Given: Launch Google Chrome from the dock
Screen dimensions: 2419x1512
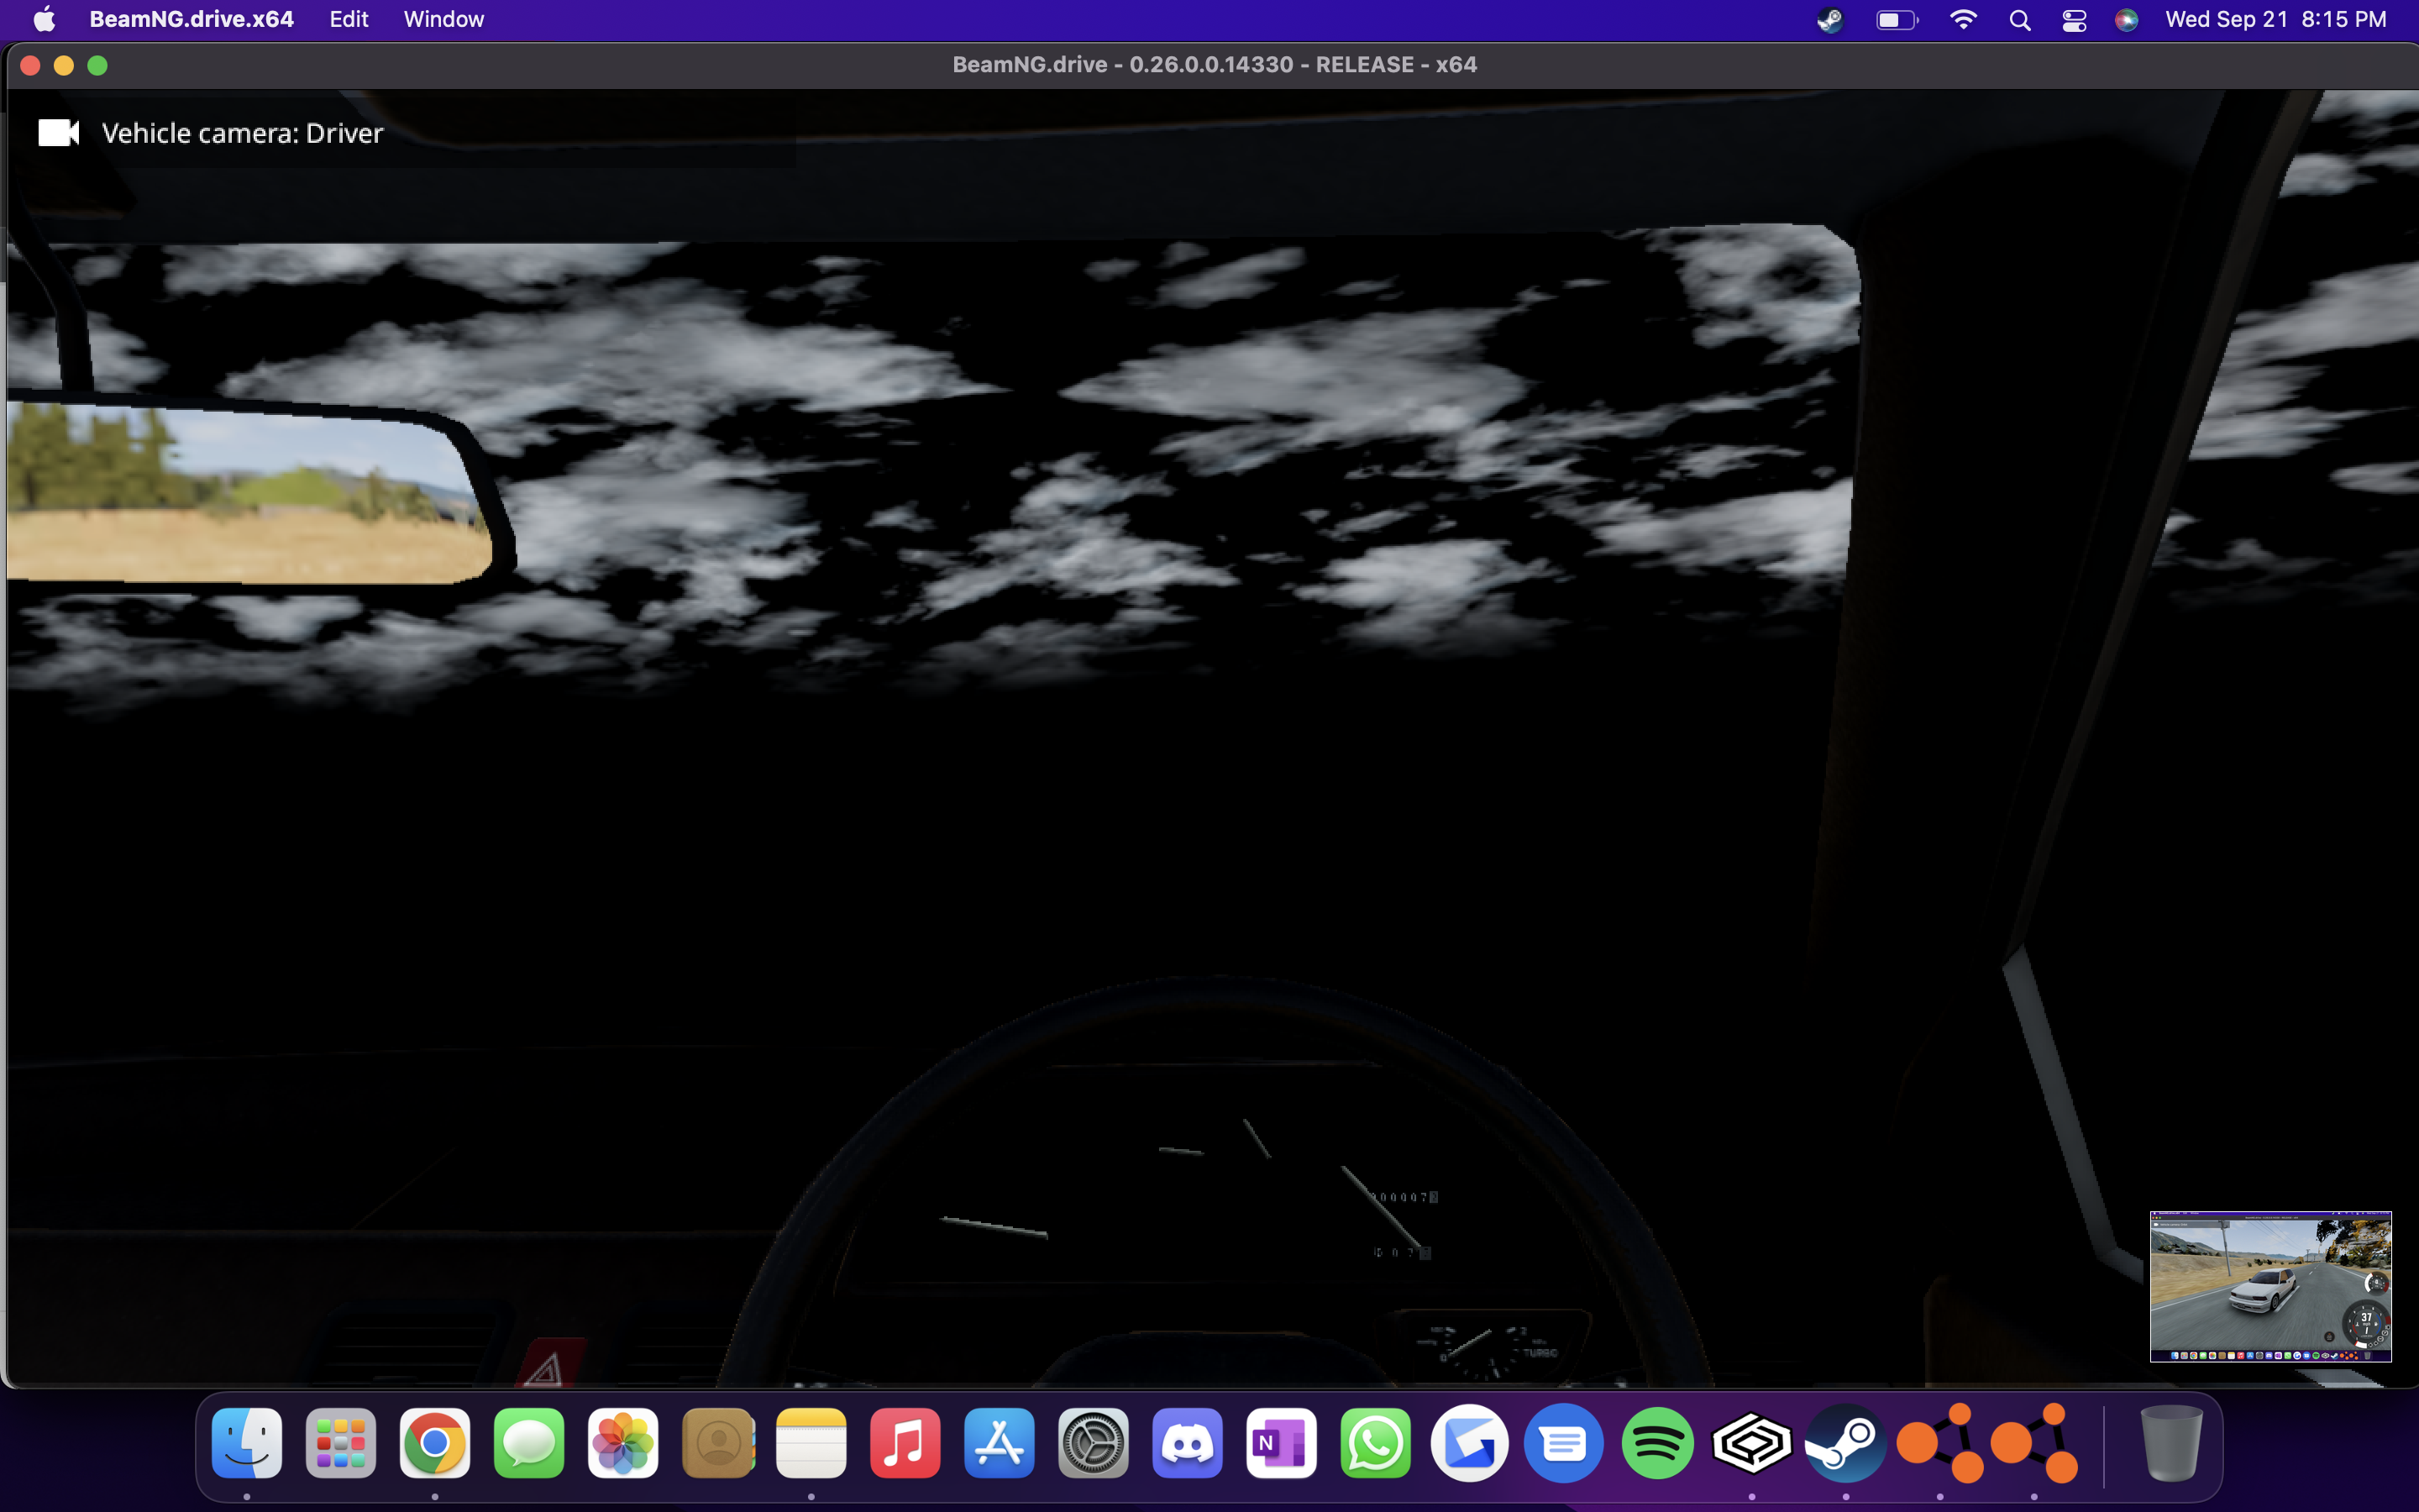Looking at the screenshot, I should coord(435,1443).
